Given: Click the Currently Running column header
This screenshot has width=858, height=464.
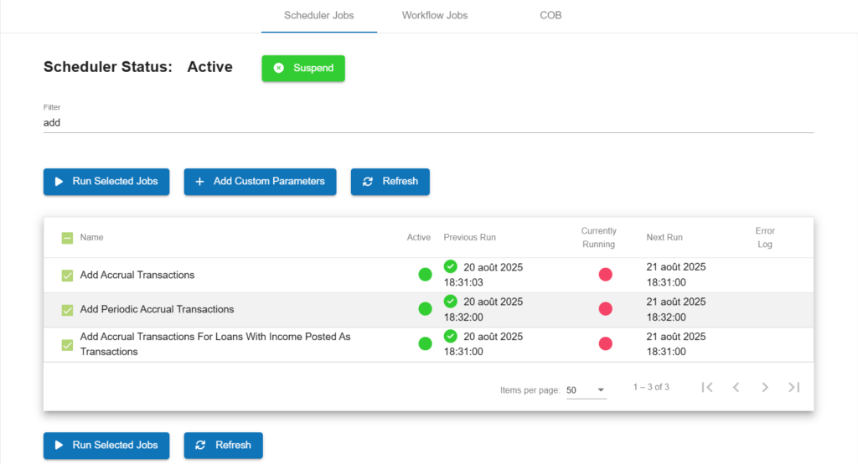Looking at the screenshot, I should pyautogui.click(x=598, y=238).
